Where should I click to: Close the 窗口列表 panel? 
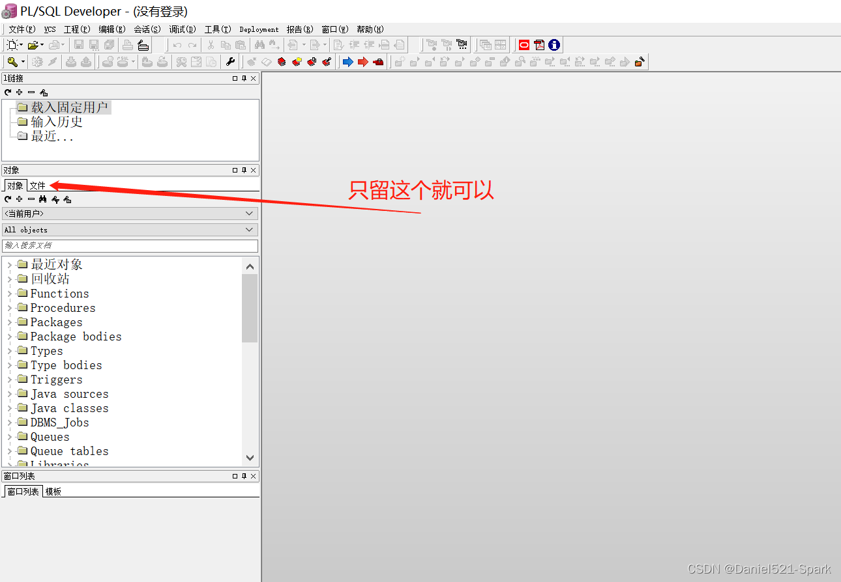254,477
